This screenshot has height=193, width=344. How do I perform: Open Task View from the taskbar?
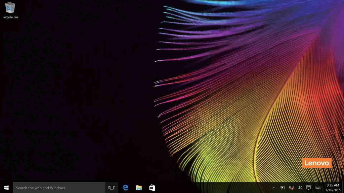(x=112, y=188)
